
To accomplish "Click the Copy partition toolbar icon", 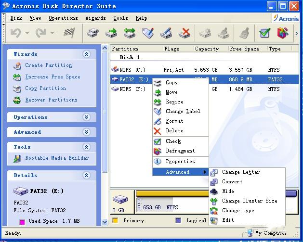I will pyautogui.click(x=93, y=33).
